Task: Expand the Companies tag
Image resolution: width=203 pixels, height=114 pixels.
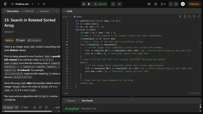Action: point(34,40)
